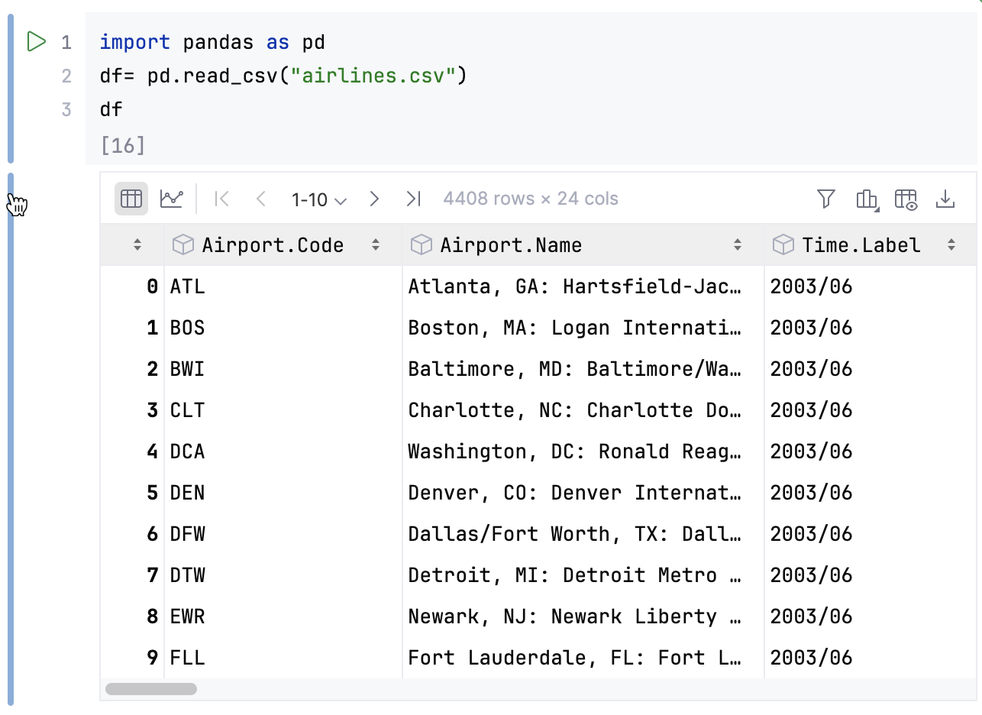
Task: Sort by the index column arrows
Action: [137, 245]
